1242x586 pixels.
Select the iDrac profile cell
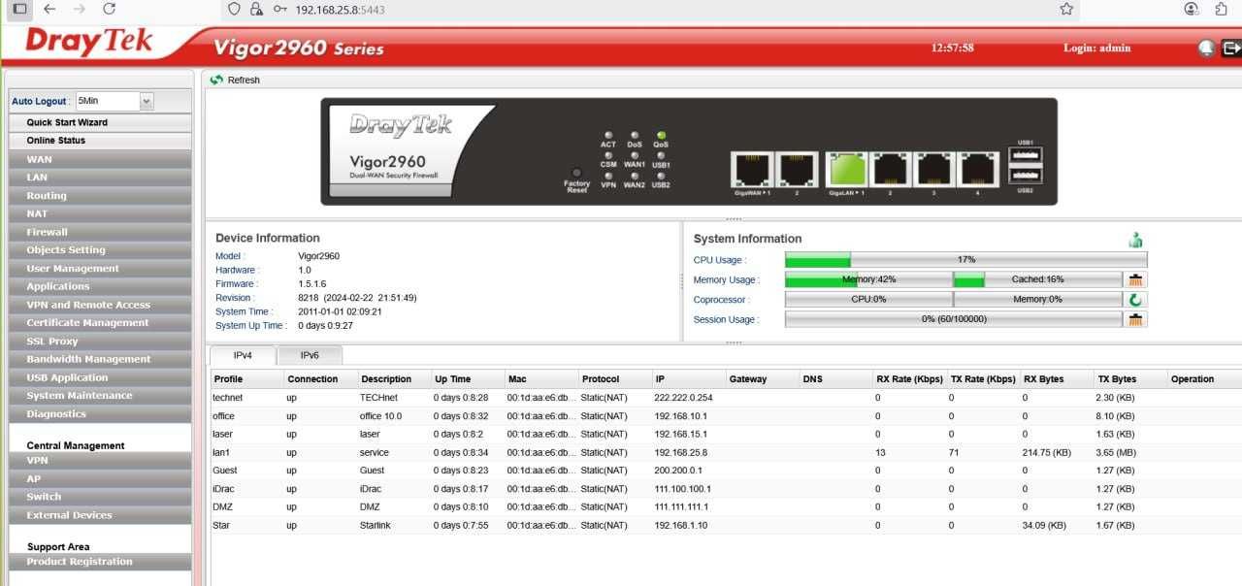pos(246,489)
